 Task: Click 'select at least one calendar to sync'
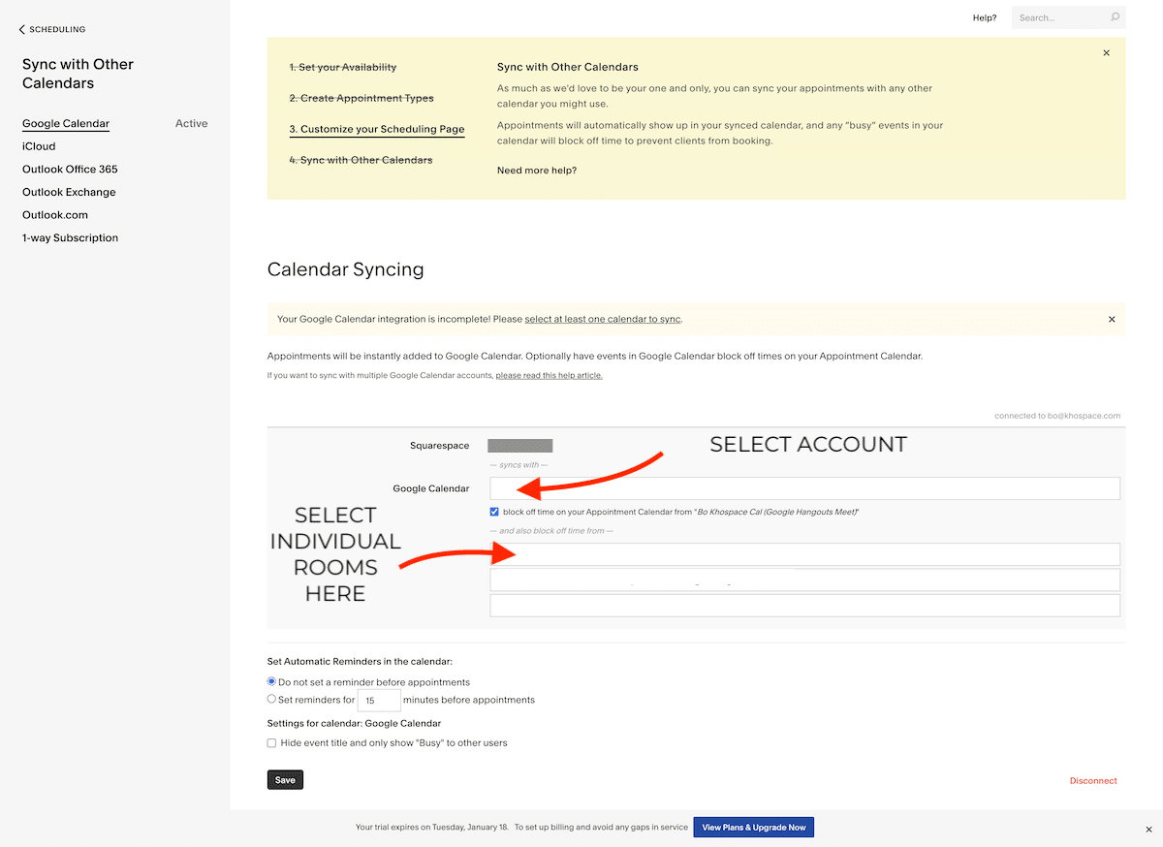603,319
